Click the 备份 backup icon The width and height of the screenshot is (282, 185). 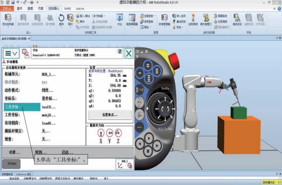tap(70, 18)
